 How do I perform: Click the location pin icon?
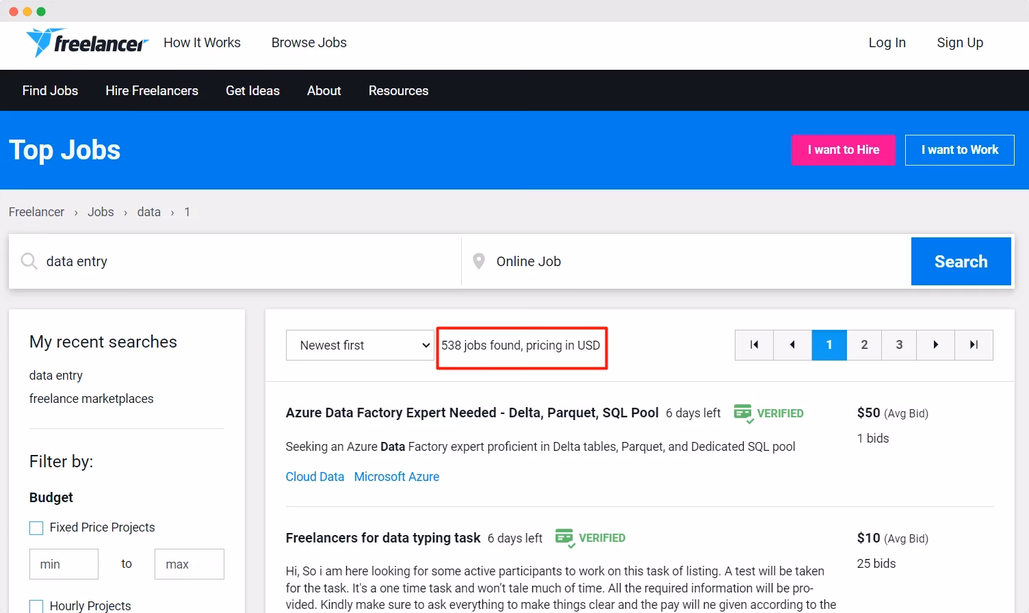click(x=479, y=261)
